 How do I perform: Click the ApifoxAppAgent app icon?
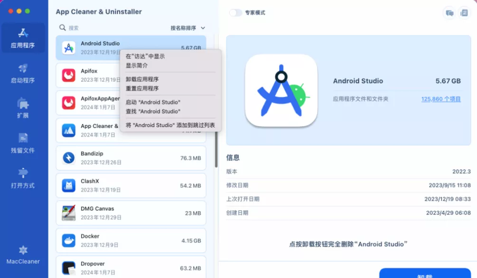[69, 103]
